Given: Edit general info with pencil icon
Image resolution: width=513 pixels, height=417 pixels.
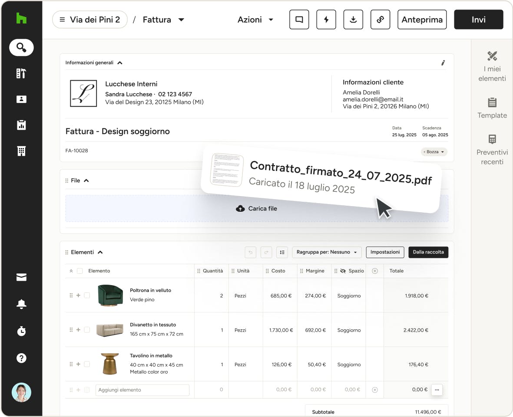Looking at the screenshot, I should point(443,63).
